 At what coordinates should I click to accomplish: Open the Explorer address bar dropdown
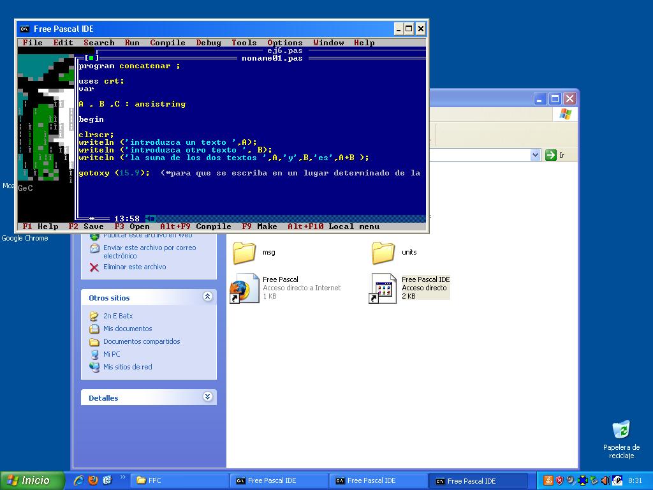tap(535, 155)
